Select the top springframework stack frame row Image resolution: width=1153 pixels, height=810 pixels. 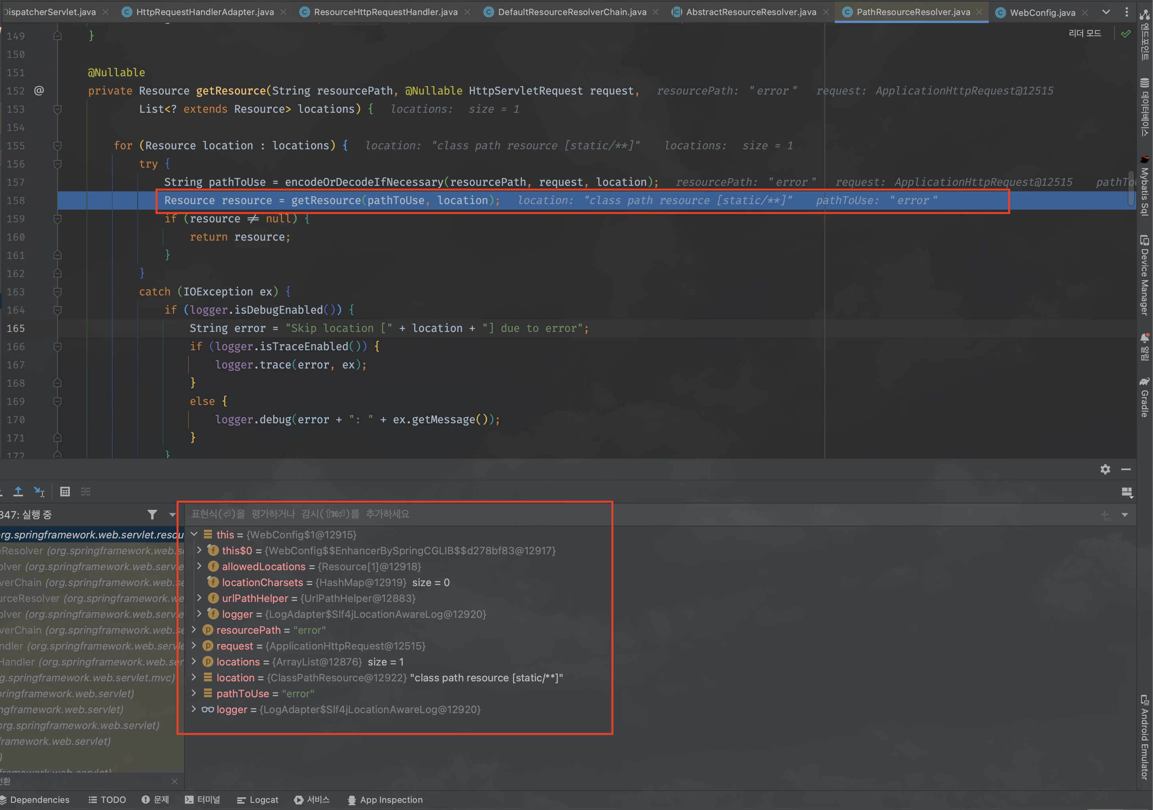point(91,535)
